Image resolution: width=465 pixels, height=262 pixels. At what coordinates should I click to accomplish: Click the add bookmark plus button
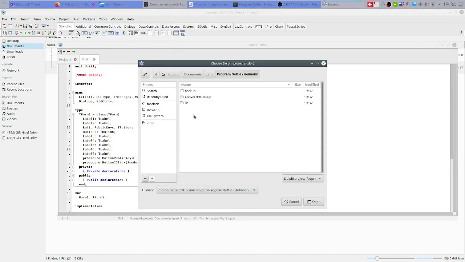click(x=145, y=178)
